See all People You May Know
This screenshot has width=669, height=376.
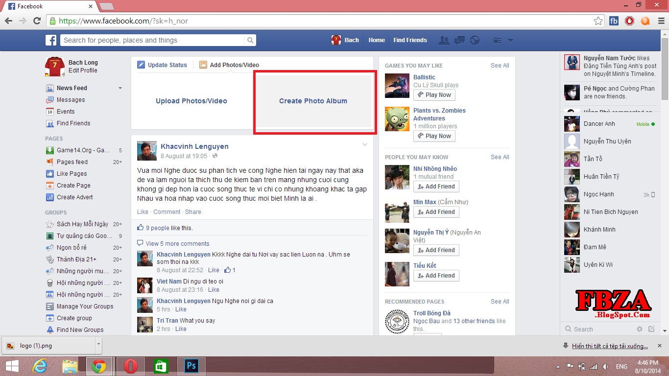click(x=500, y=157)
